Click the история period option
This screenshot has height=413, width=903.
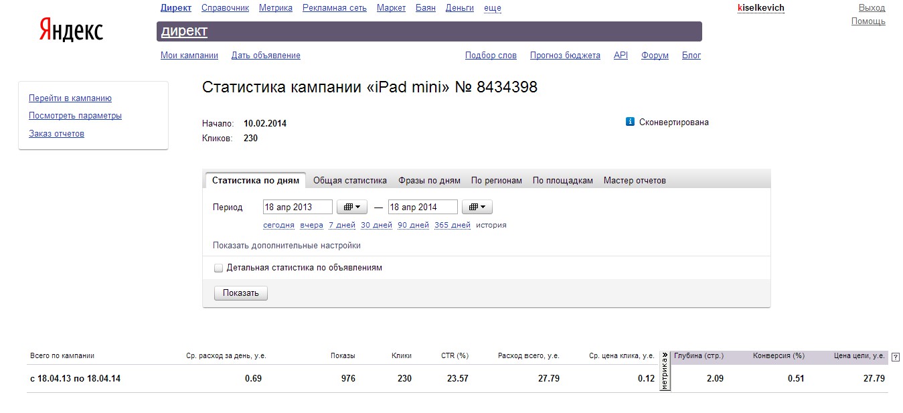click(x=491, y=225)
